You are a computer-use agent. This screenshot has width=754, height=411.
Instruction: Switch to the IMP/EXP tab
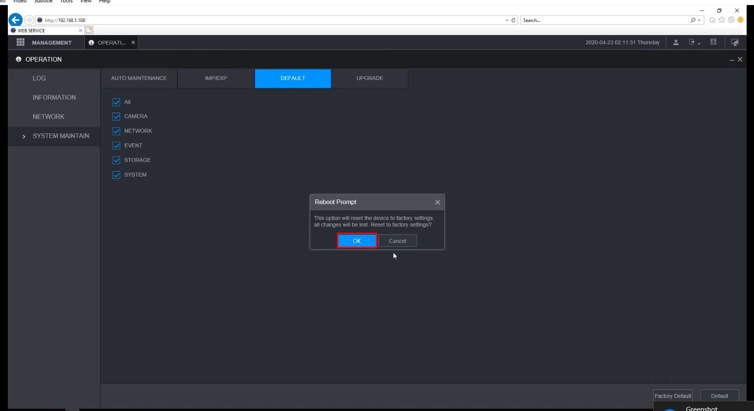point(216,78)
